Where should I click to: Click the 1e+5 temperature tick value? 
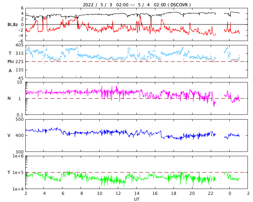pos(18,172)
